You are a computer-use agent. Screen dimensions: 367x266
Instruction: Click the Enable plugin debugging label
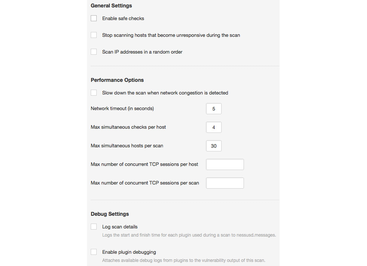(129, 252)
